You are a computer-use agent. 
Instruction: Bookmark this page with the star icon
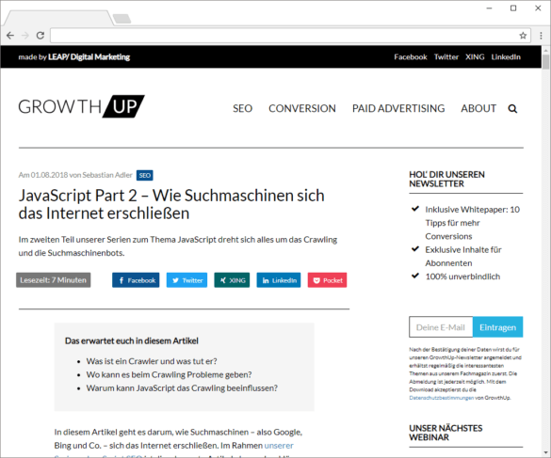pyautogui.click(x=523, y=36)
